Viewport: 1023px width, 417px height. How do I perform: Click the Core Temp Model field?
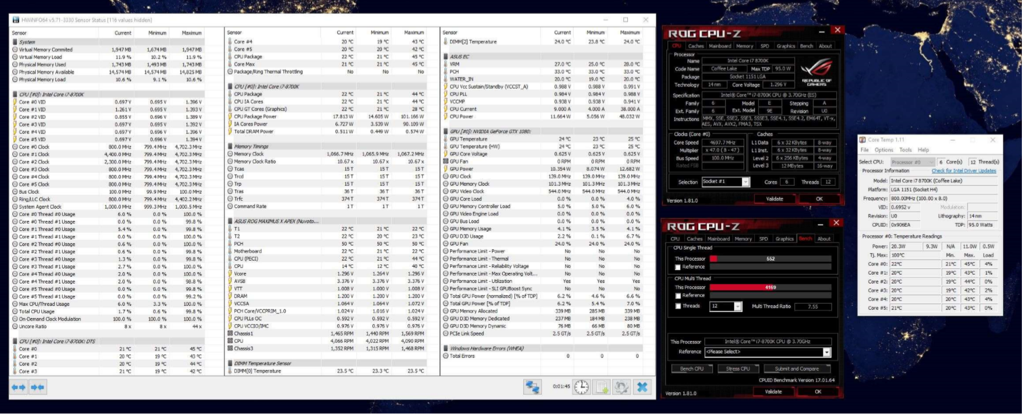(x=944, y=181)
